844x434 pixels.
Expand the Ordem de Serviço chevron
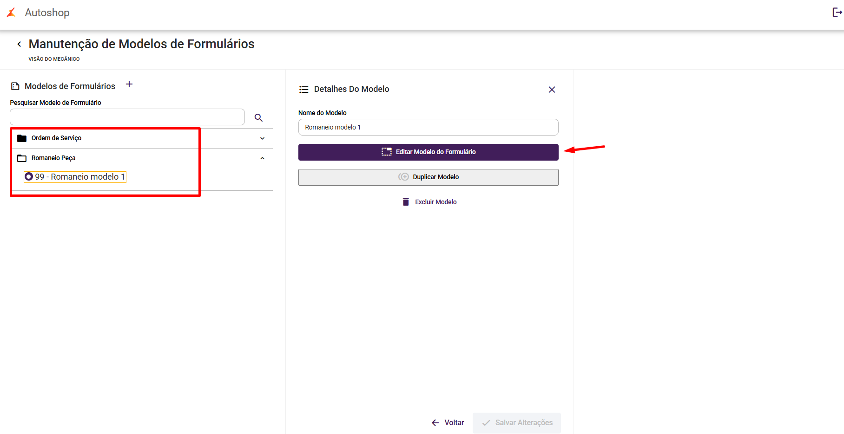click(262, 138)
